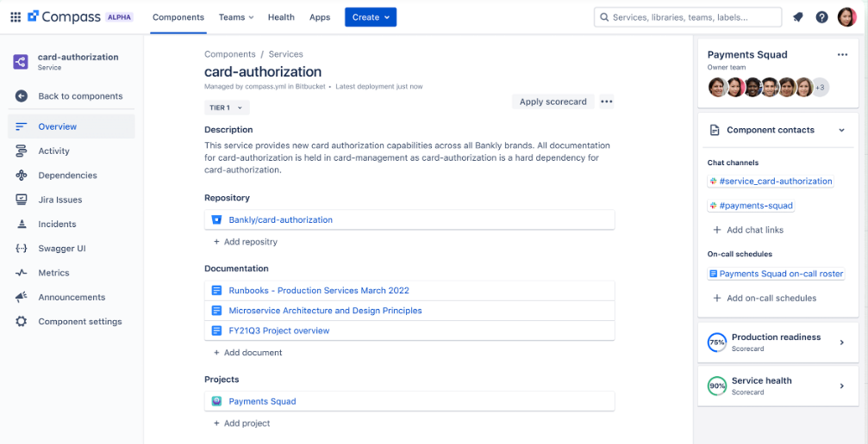
Task: Open the Payments Squad more options menu
Action: tap(842, 55)
